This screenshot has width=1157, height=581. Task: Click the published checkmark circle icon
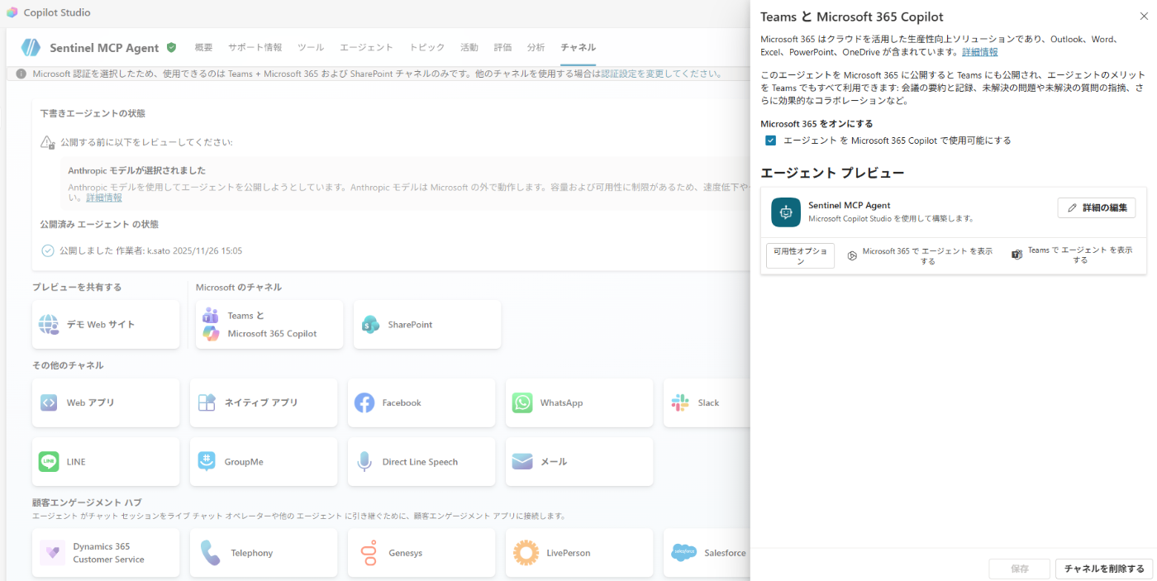[48, 250]
